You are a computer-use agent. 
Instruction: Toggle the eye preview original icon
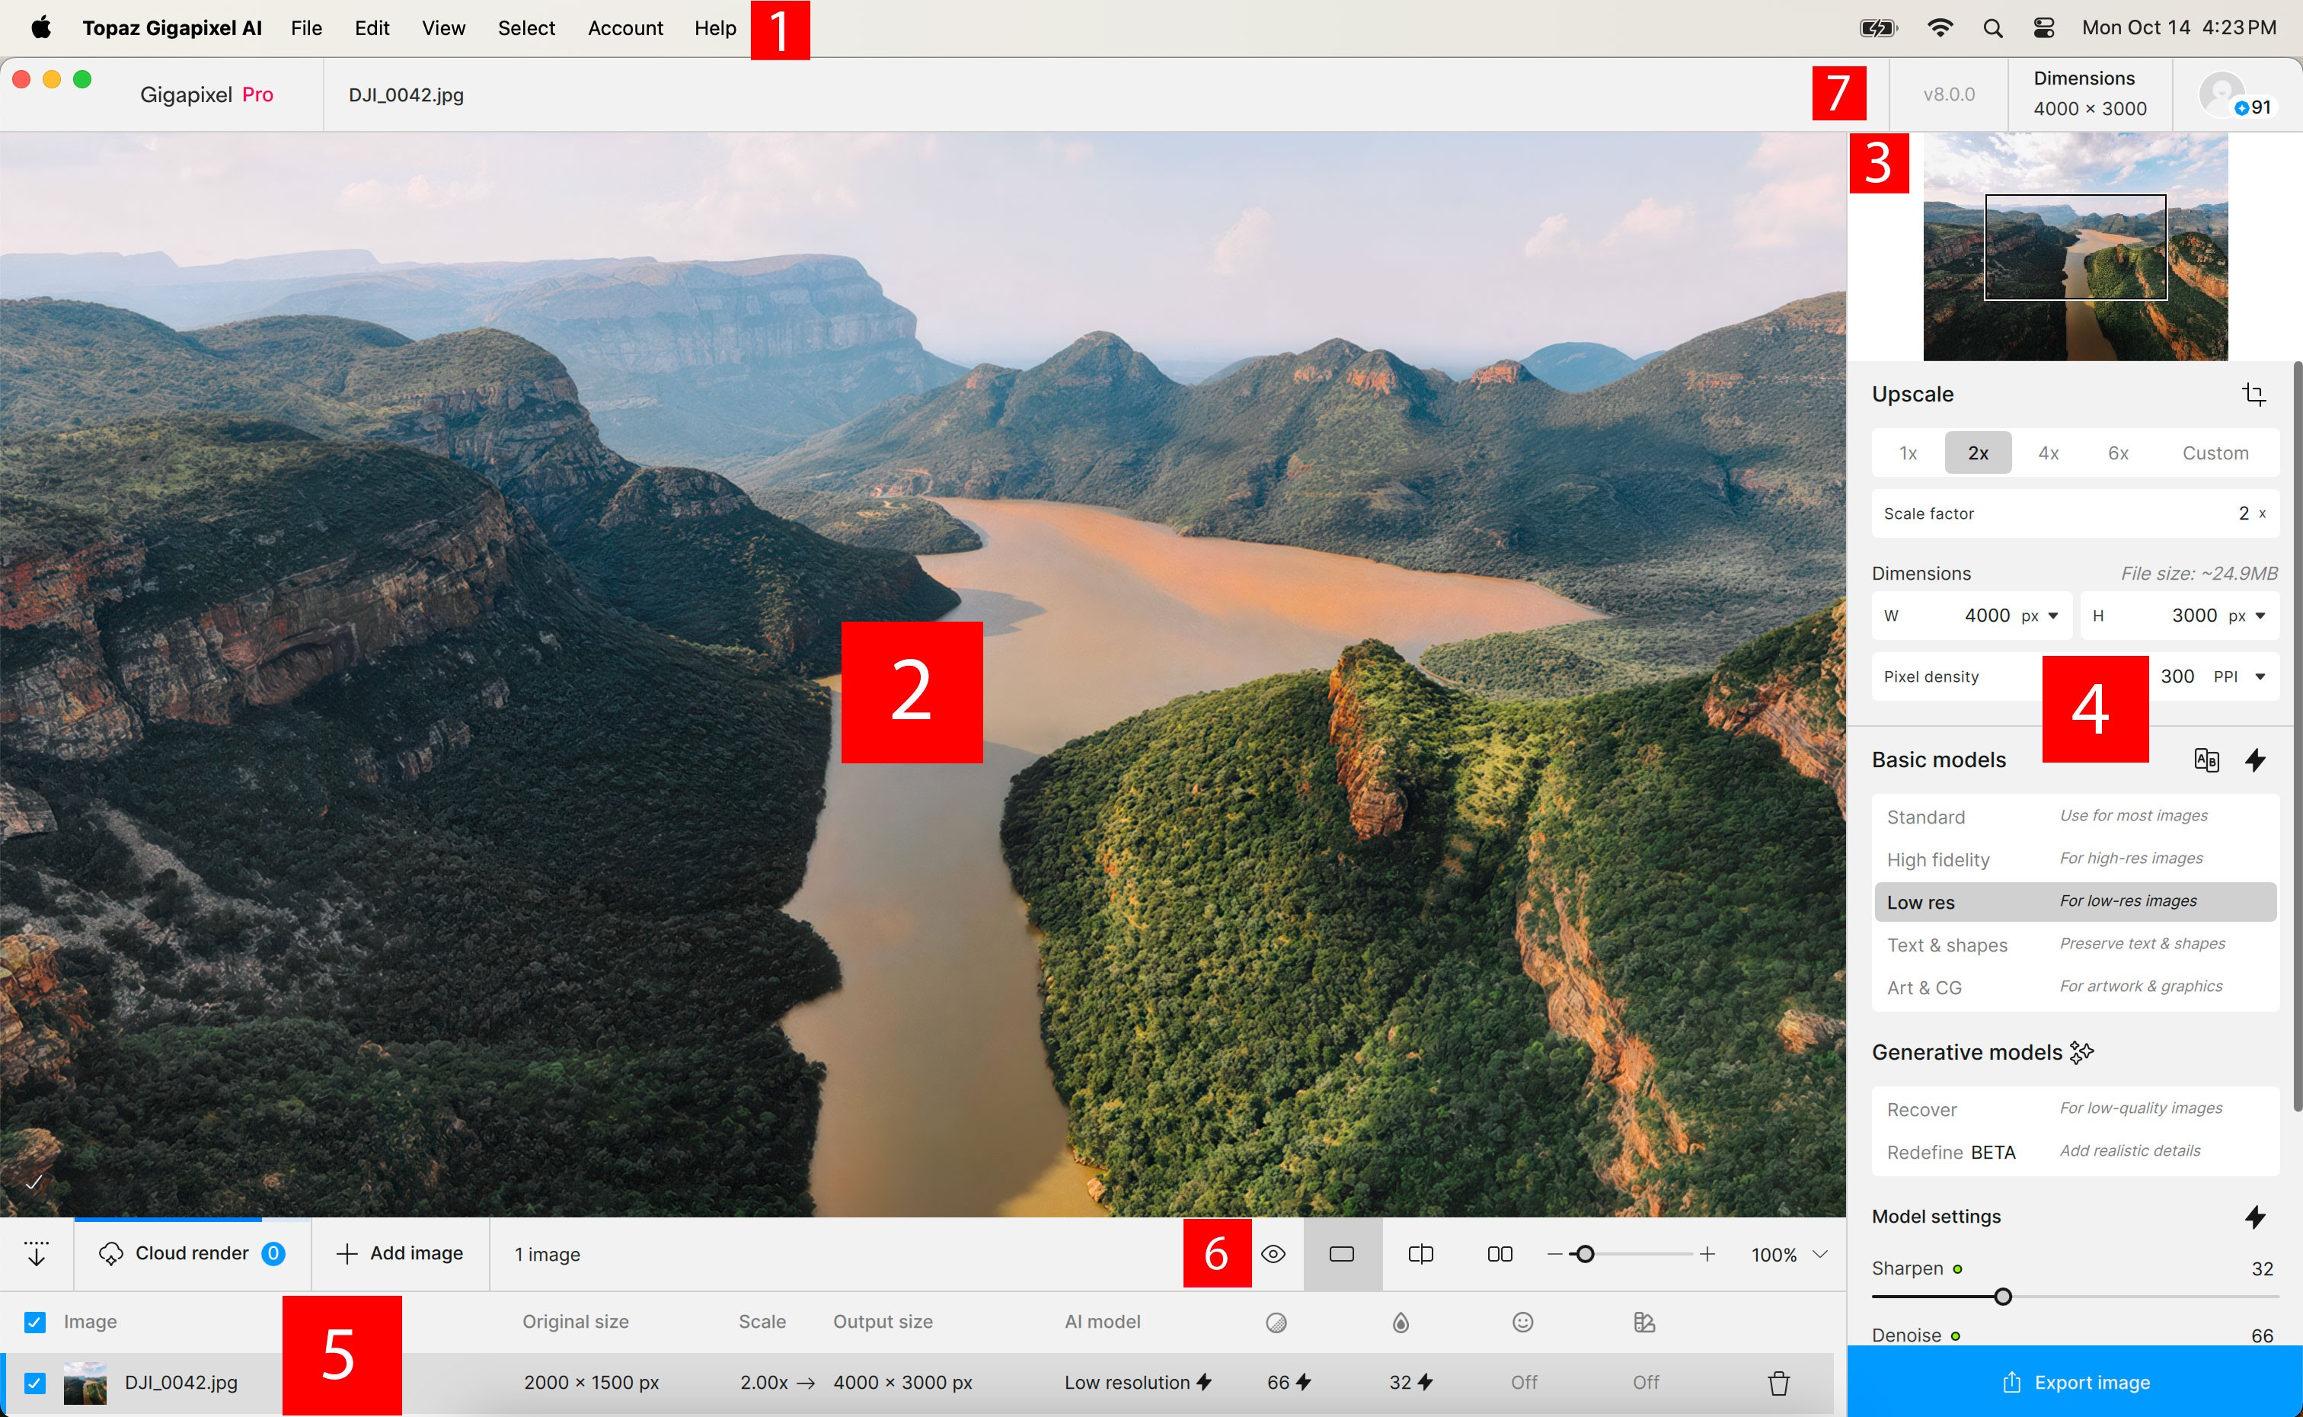click(1273, 1254)
